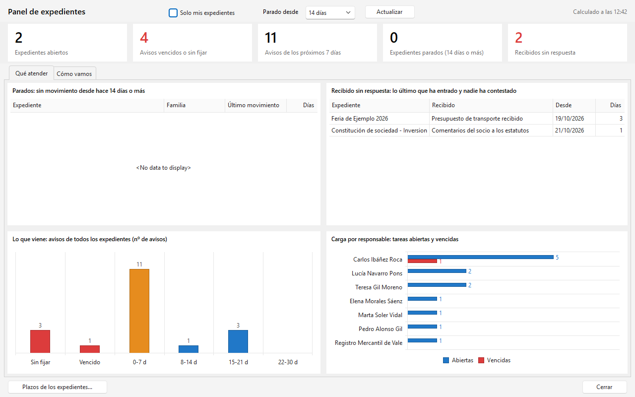Click Carlos Ibáñez Roca blue Abiertas bar
The width and height of the screenshot is (635, 397).
pos(481,257)
